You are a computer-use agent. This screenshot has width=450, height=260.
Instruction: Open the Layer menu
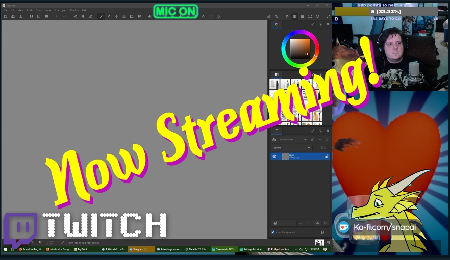[48, 10]
